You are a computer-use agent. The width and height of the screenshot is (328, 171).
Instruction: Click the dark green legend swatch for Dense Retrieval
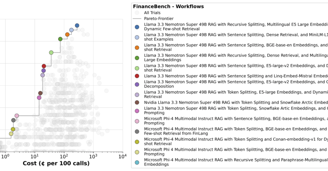click(x=137, y=58)
